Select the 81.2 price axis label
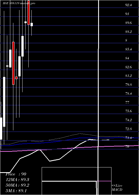 pos(128,76)
